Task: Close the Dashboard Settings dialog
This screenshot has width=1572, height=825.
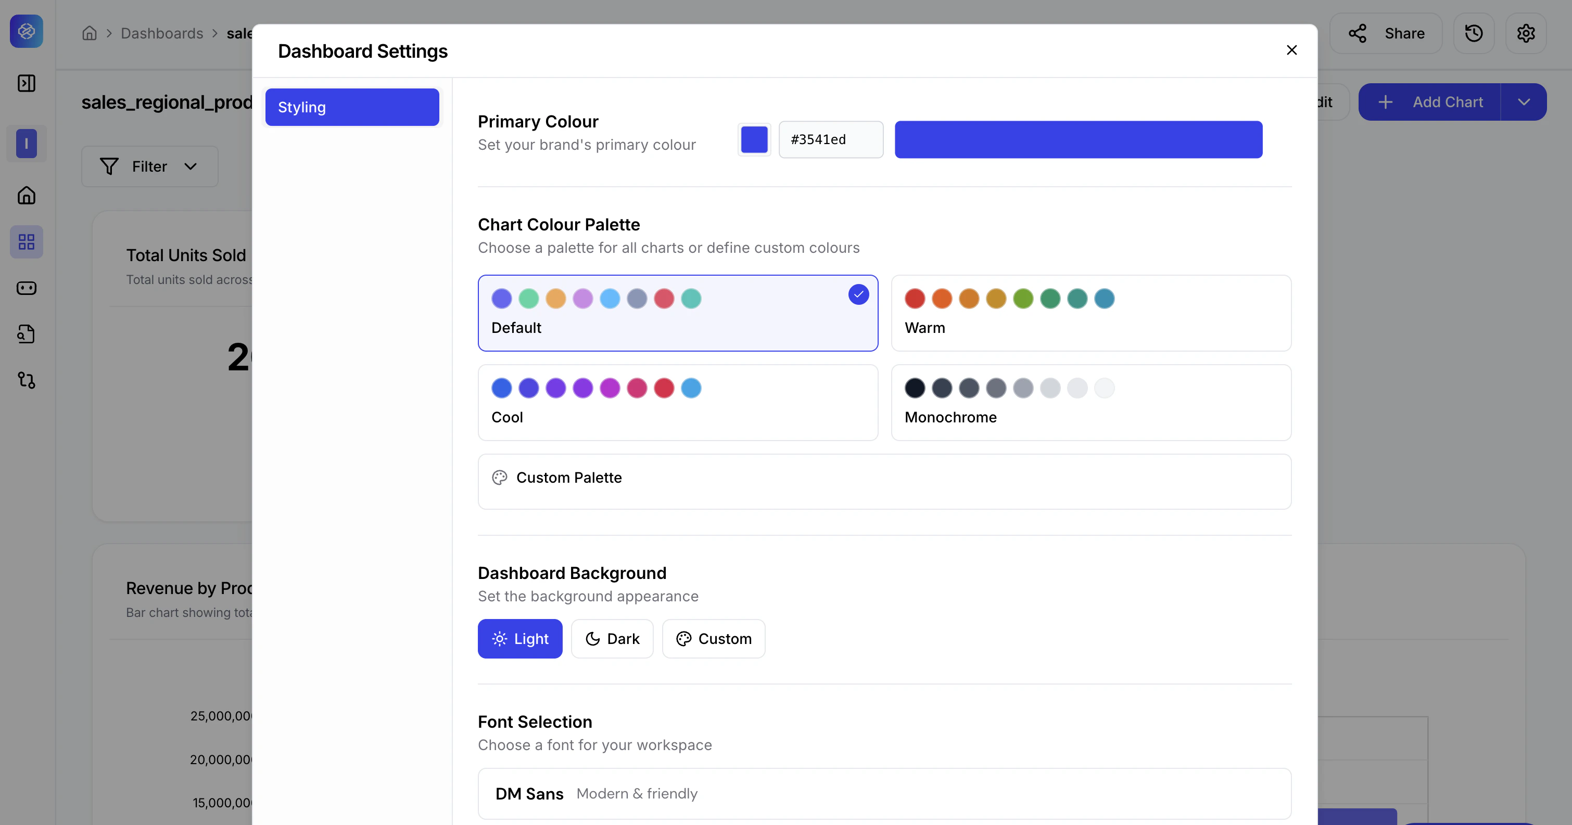Action: [1291, 50]
